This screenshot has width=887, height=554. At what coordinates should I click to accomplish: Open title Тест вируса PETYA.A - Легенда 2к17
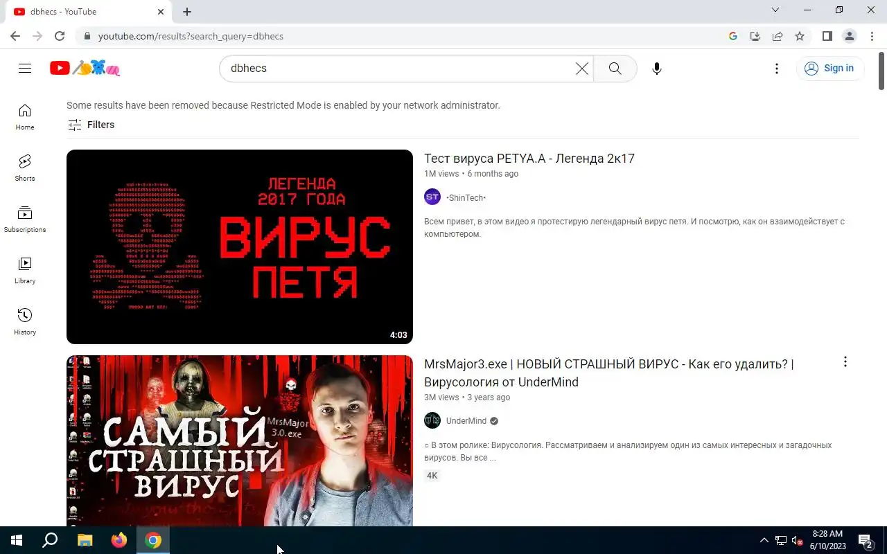529,159
